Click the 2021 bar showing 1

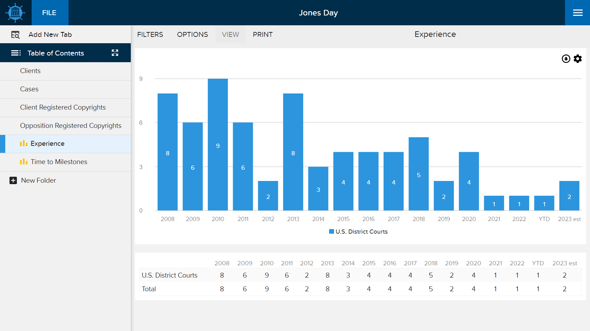(x=494, y=203)
